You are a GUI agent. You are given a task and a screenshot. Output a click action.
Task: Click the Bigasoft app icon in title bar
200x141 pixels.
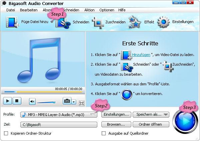point(4,3)
